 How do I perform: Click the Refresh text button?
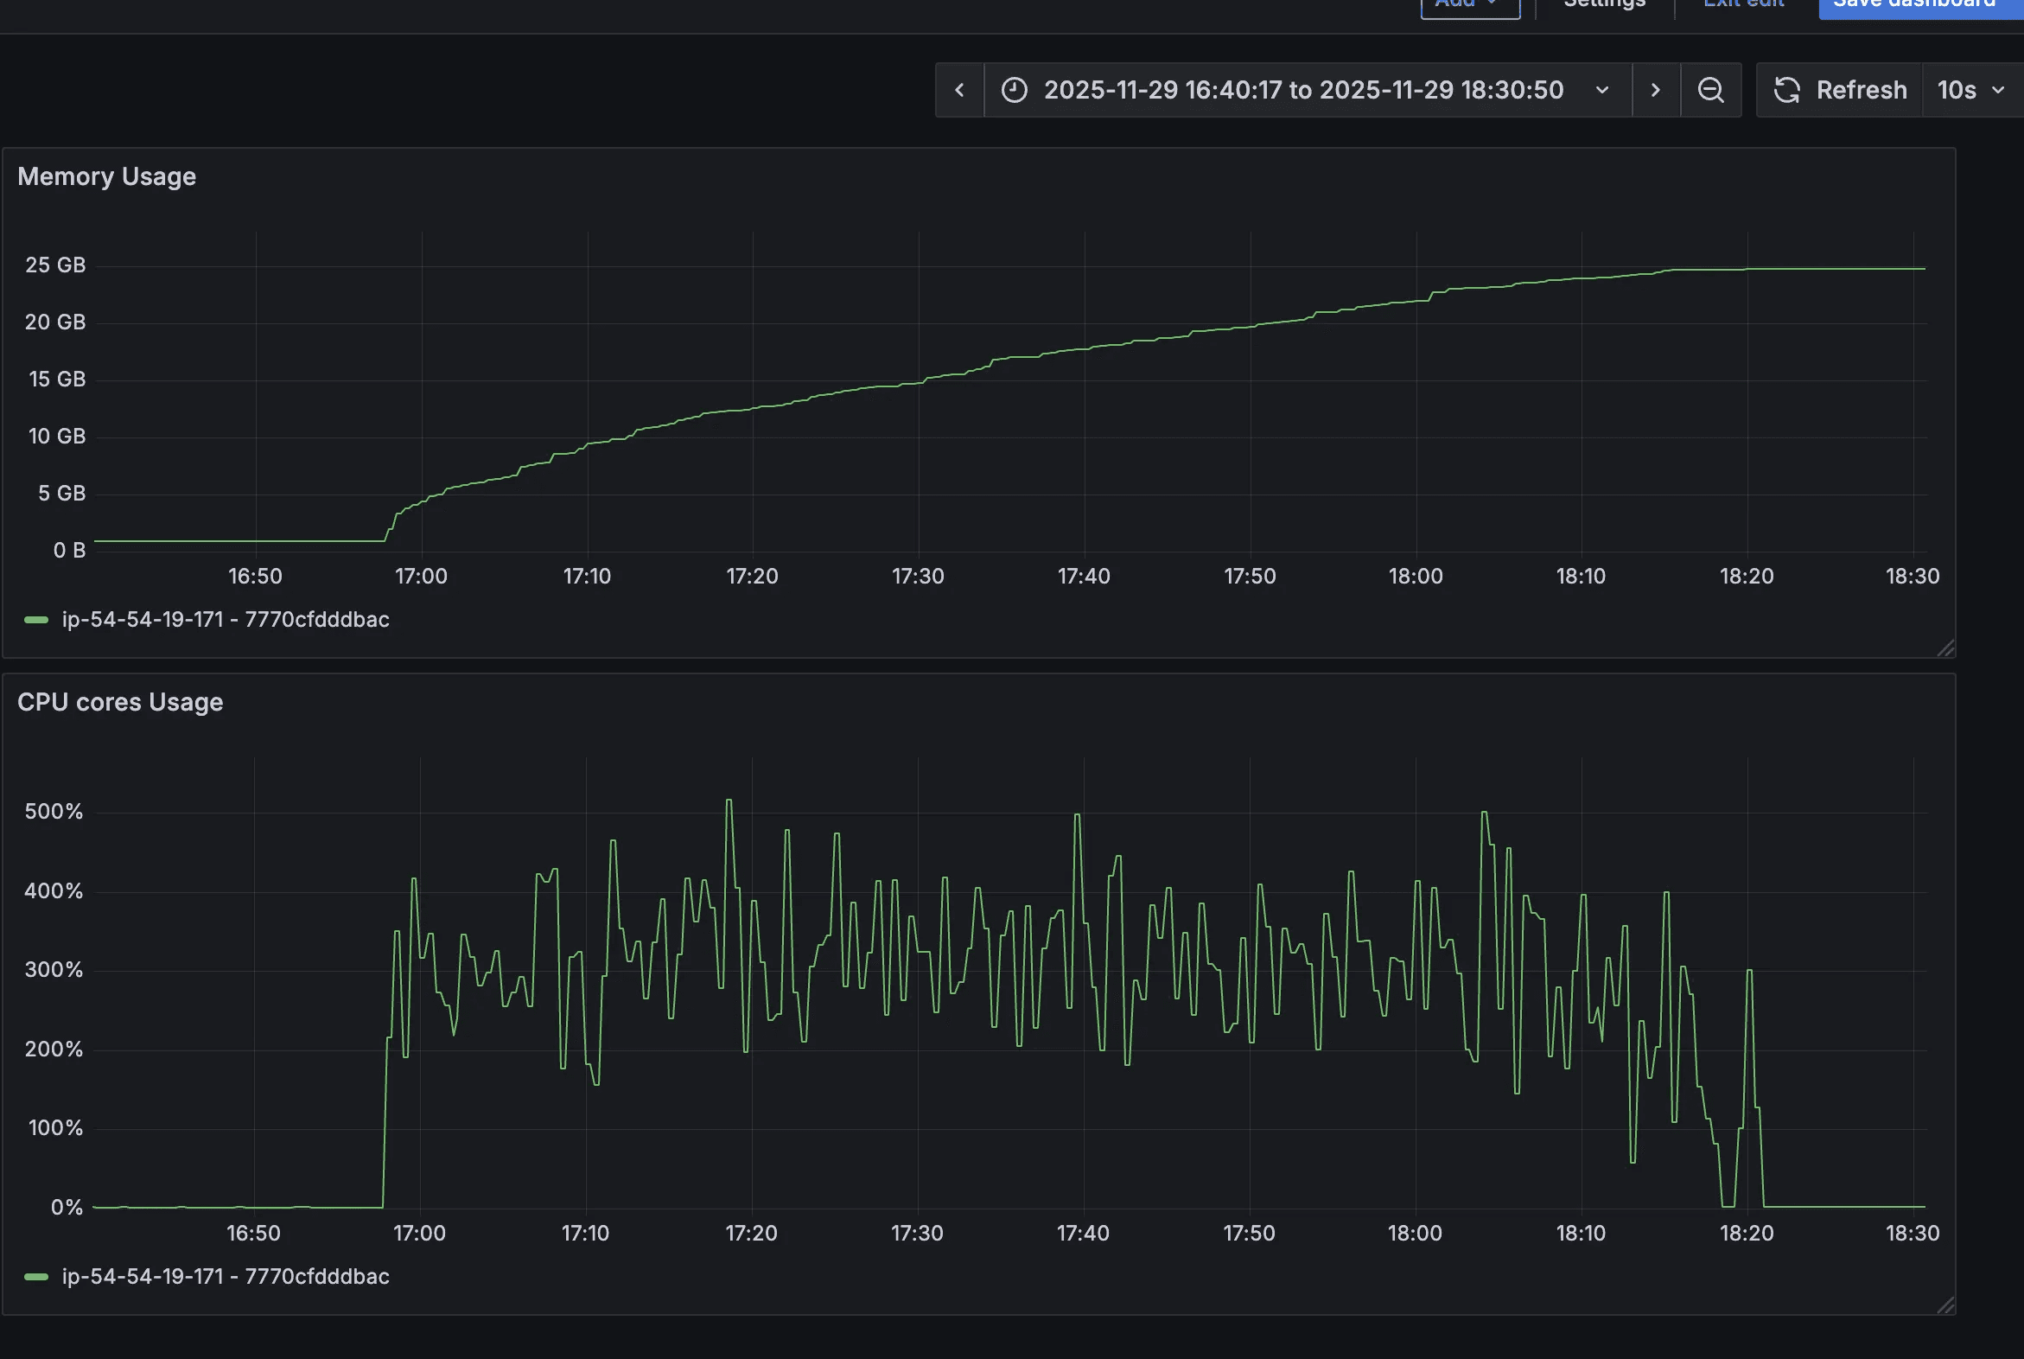[x=1862, y=90]
